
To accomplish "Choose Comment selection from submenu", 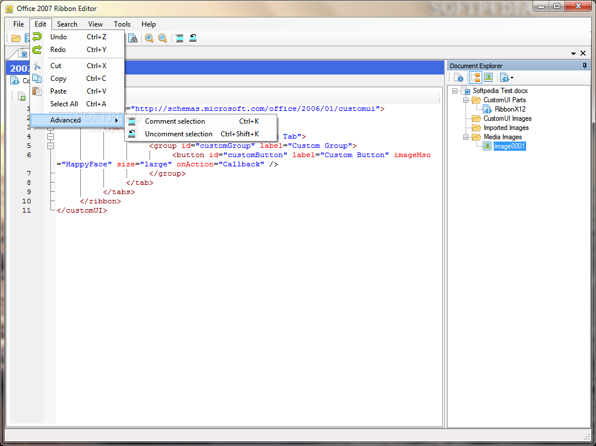I will (201, 121).
